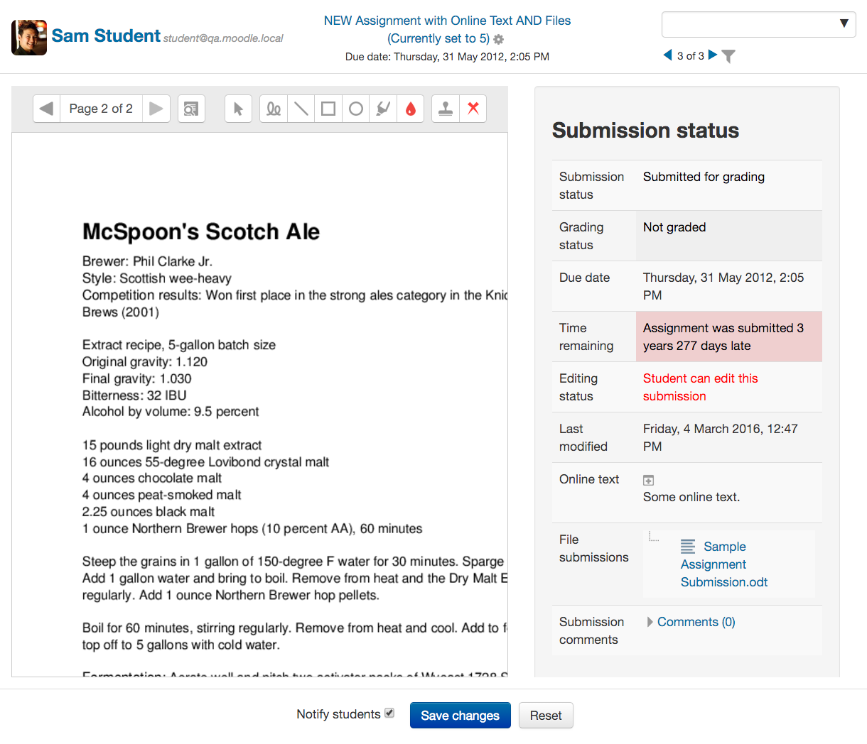Select the oval tool
Viewport: 867px width, 744px height.
tap(356, 109)
